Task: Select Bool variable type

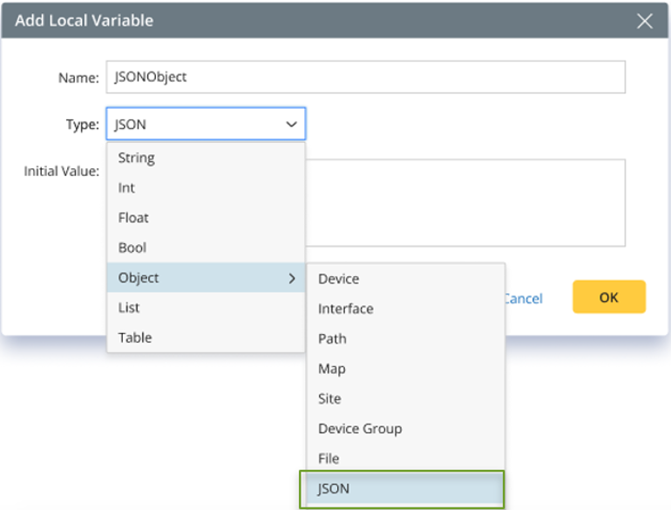Action: click(x=132, y=248)
